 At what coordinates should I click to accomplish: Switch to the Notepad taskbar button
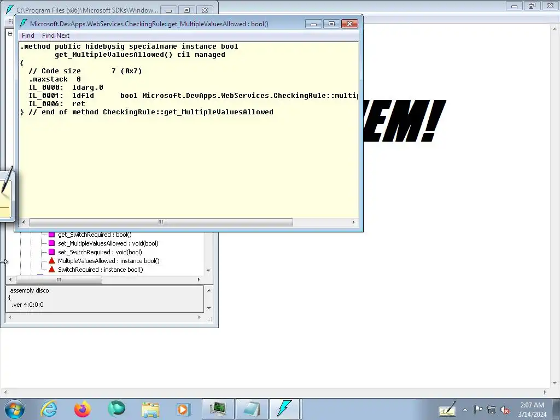(252, 409)
